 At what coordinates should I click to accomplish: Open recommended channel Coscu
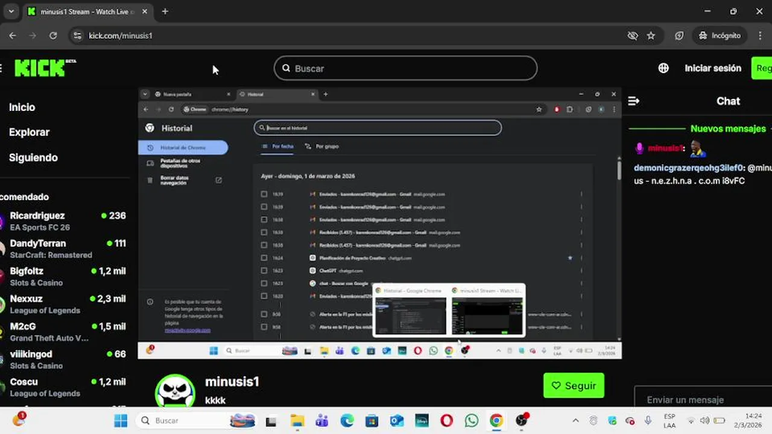click(64, 388)
